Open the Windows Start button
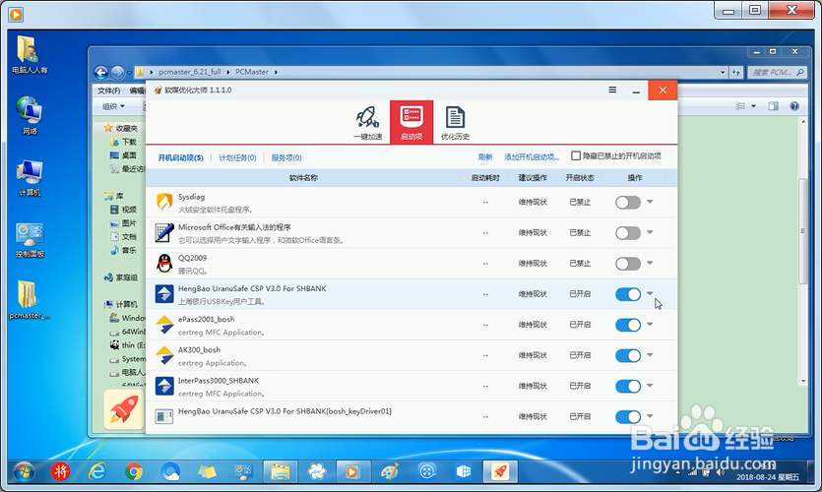 [24, 472]
